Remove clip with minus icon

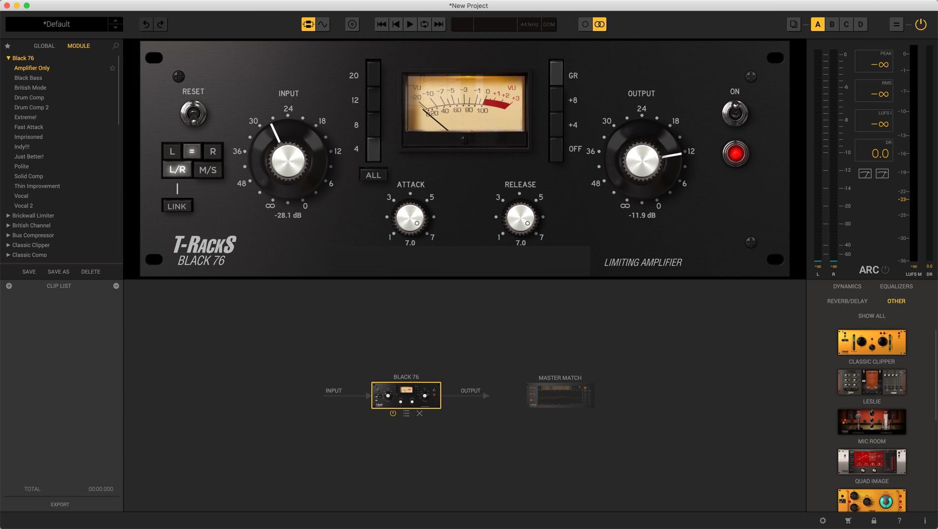pyautogui.click(x=116, y=286)
